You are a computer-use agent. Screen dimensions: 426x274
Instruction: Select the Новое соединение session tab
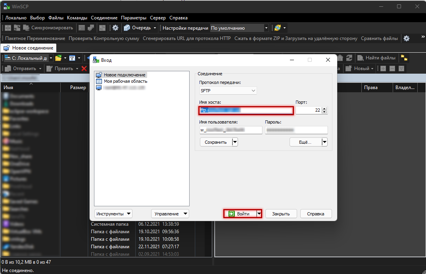click(x=29, y=48)
